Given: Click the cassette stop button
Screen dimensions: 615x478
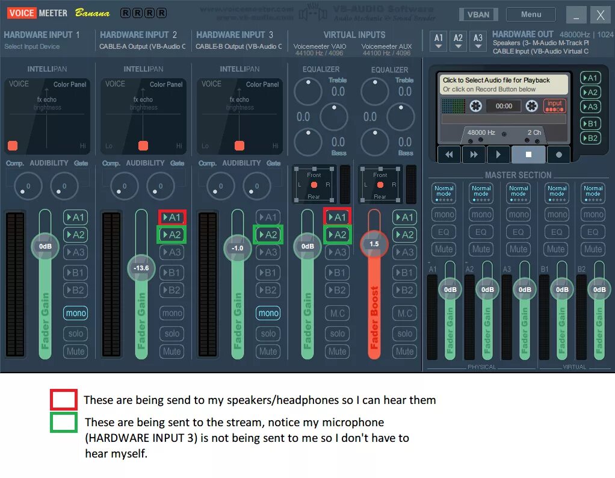Looking at the screenshot, I should [528, 155].
